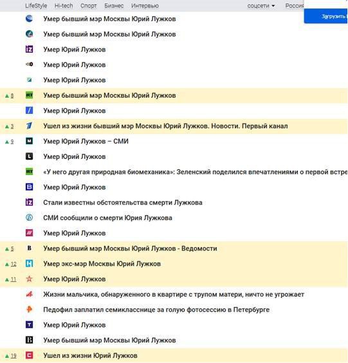Image resolution: width=348 pixels, height=363 pixels.
Task: Open the Жизни мальчика headline
Action: (174, 294)
